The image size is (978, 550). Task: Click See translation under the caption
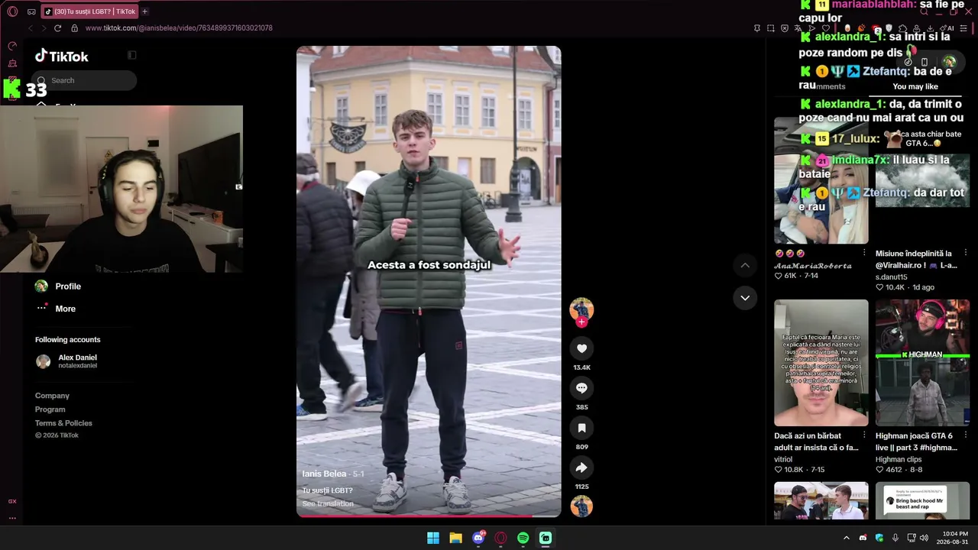(x=328, y=504)
